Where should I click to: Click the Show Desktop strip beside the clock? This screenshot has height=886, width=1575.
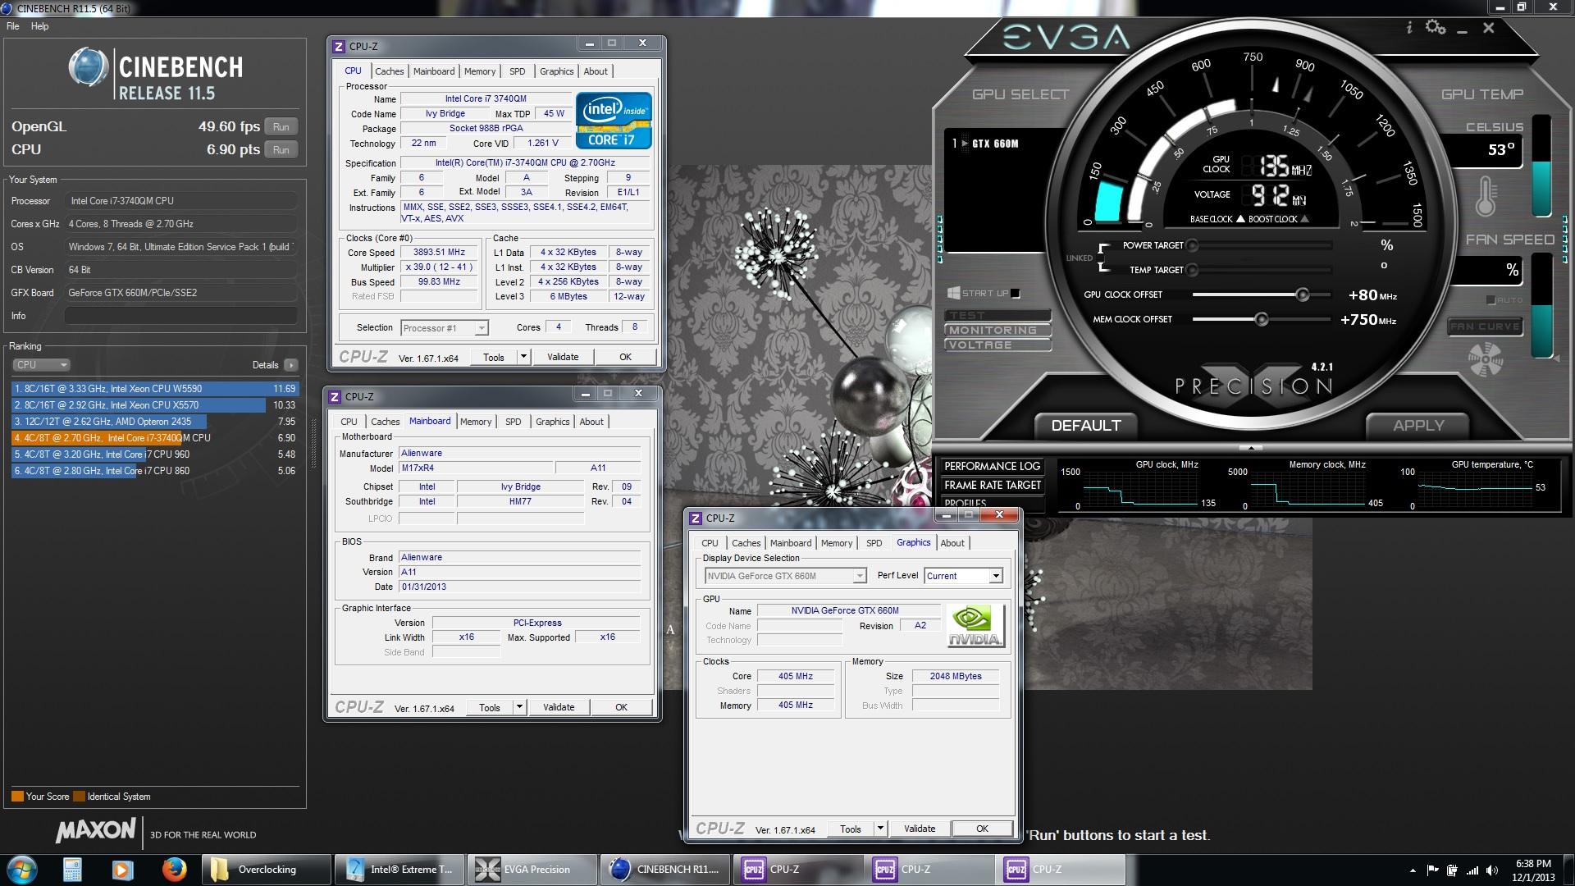pyautogui.click(x=1568, y=870)
